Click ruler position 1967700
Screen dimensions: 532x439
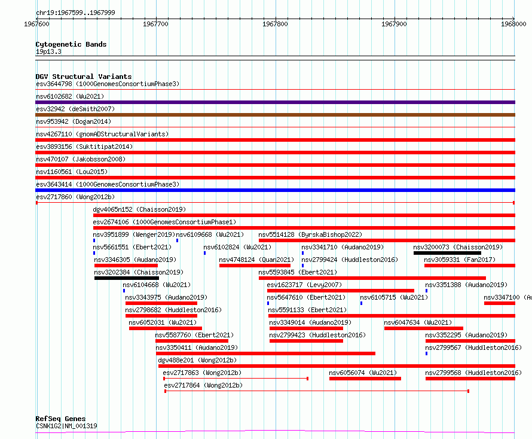coord(156,24)
